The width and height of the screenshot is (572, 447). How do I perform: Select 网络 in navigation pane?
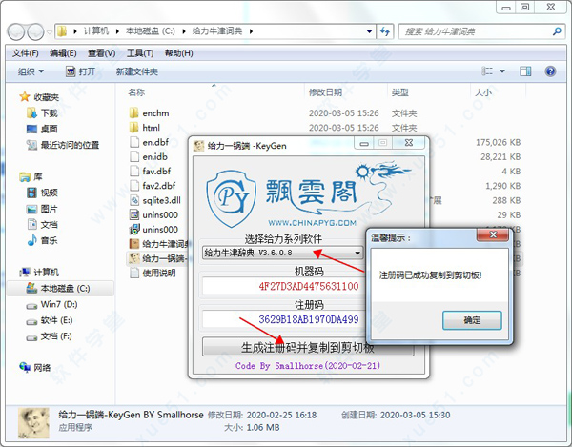[35, 367]
